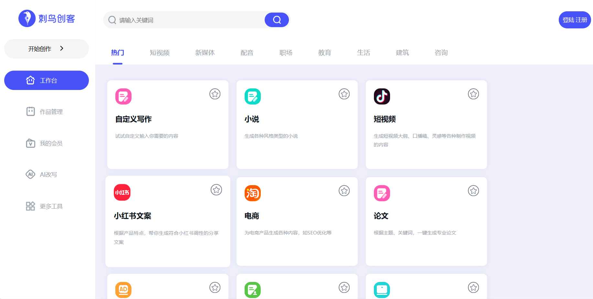Image resolution: width=593 pixels, height=299 pixels.
Task: Click the magnifier icon inside search box
Action: coord(112,20)
